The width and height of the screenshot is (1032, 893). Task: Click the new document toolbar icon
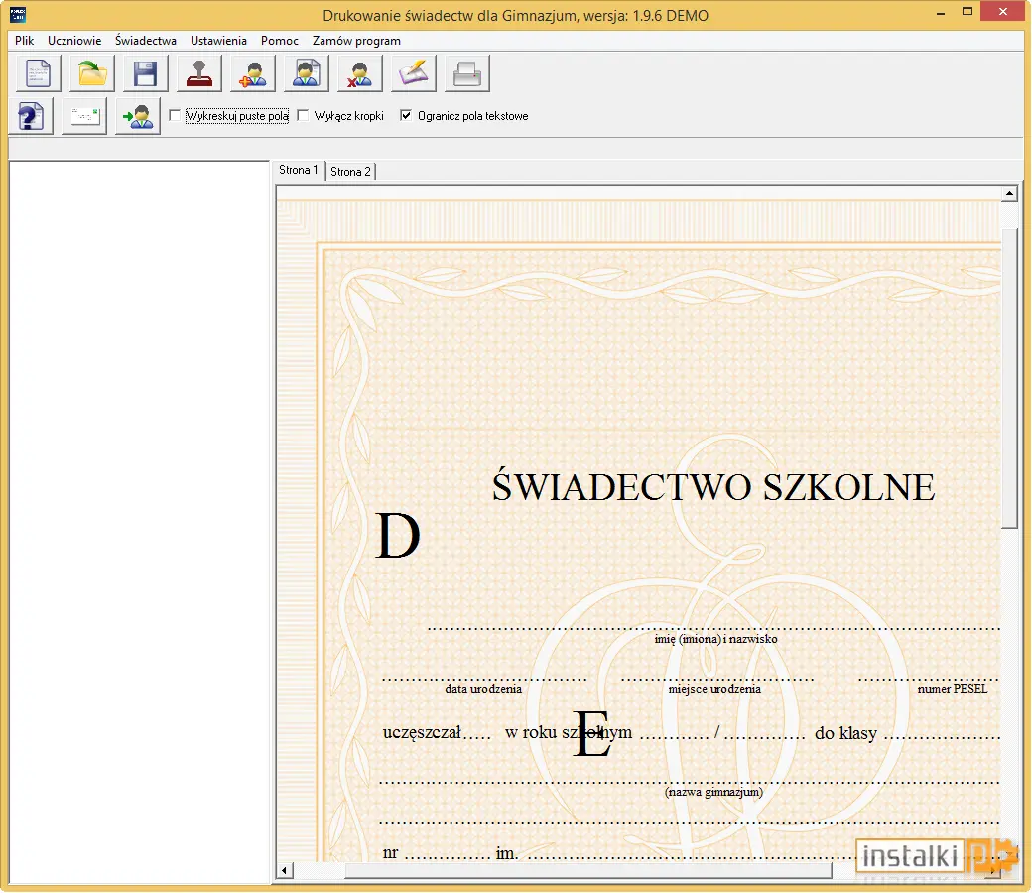(38, 73)
